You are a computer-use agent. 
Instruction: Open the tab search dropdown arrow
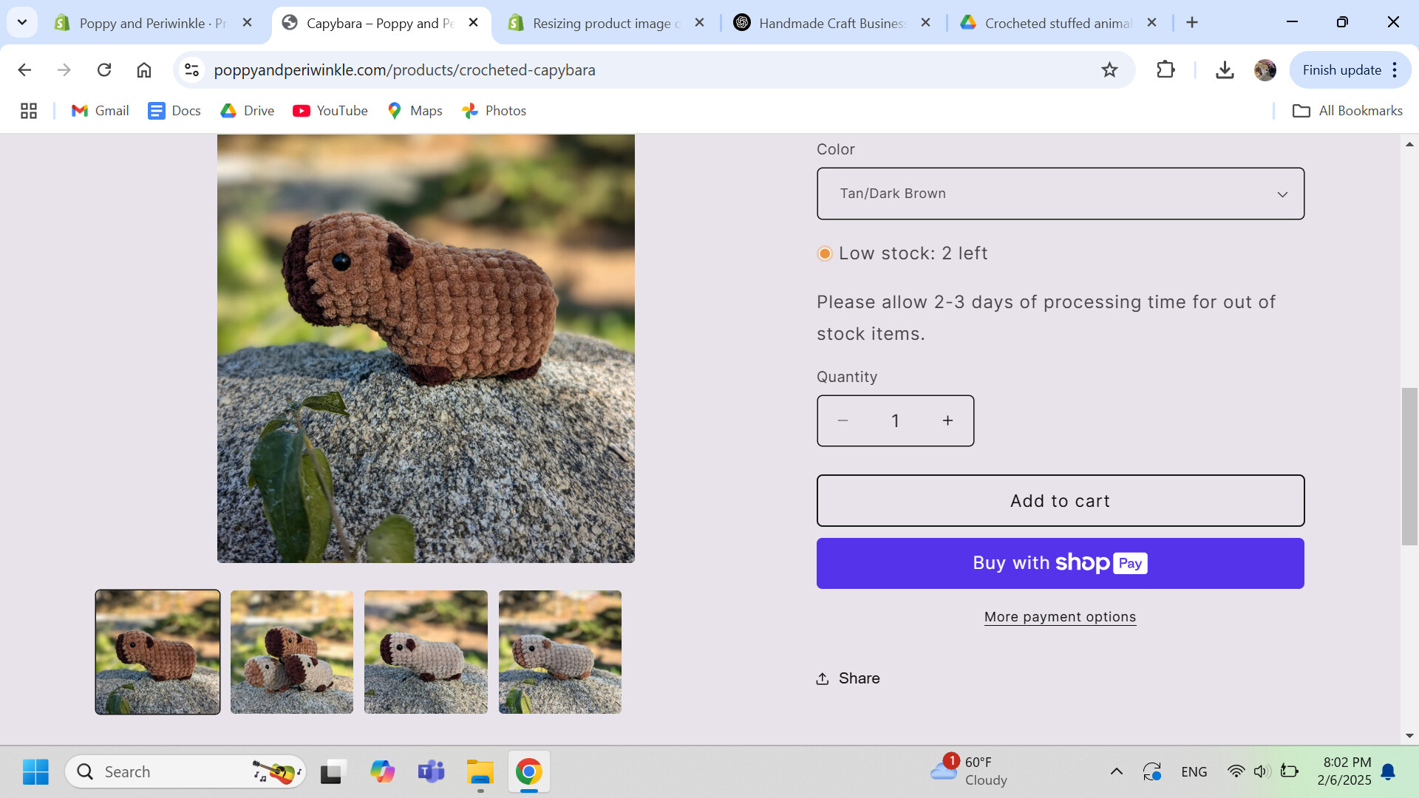22,22
